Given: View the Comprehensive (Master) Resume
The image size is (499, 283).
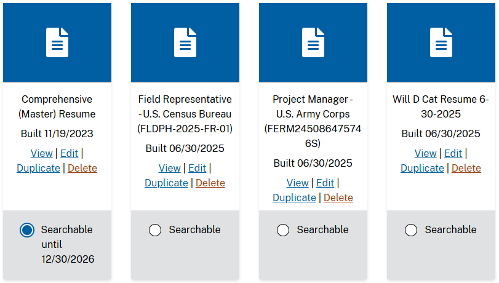Looking at the screenshot, I should [41, 153].
